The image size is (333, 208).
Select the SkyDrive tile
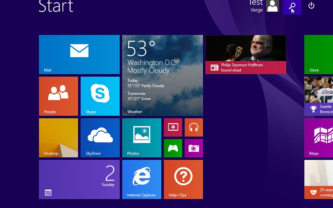[100, 137]
